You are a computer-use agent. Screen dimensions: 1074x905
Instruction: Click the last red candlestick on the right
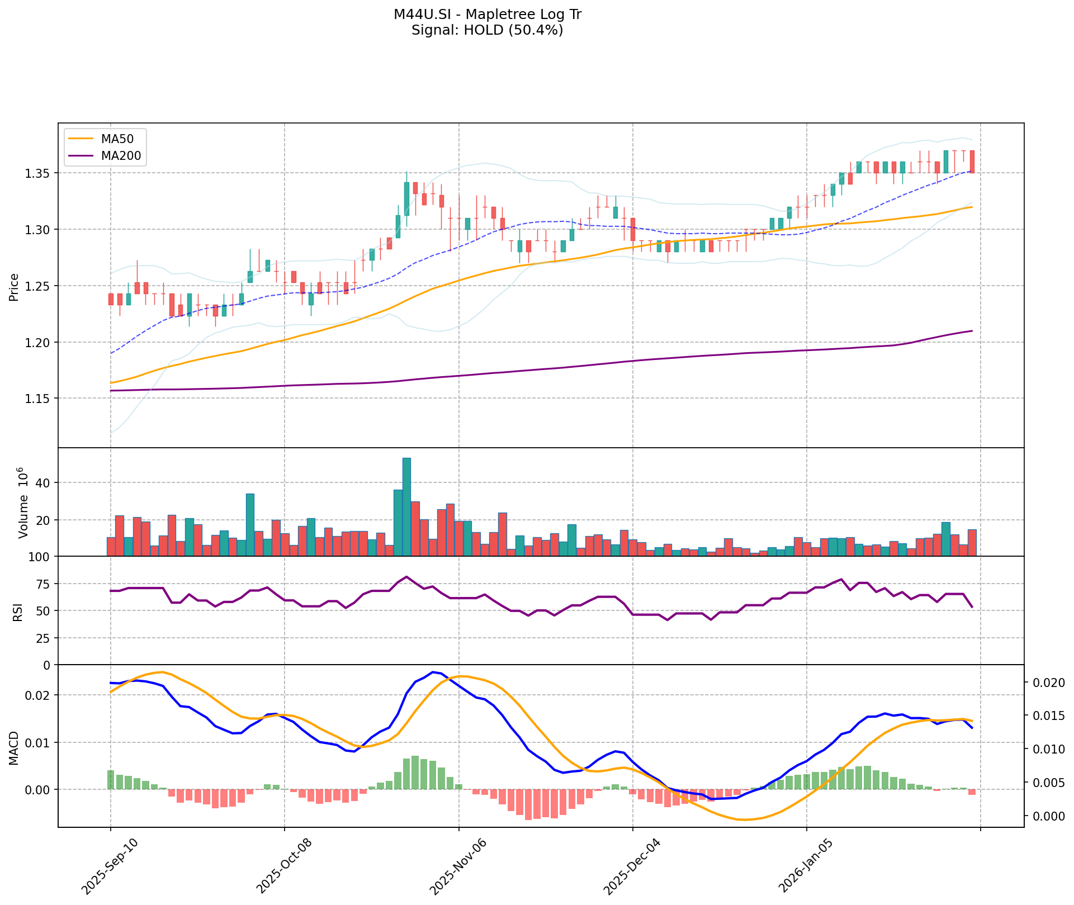coord(972,162)
